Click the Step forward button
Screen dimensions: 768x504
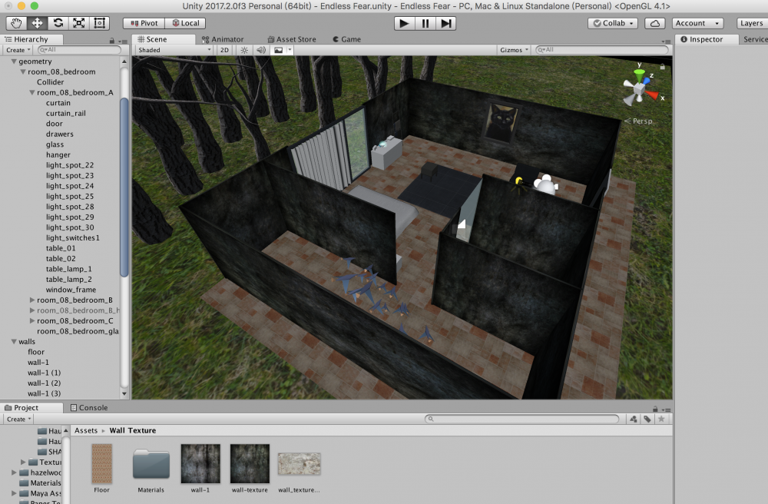tap(446, 23)
